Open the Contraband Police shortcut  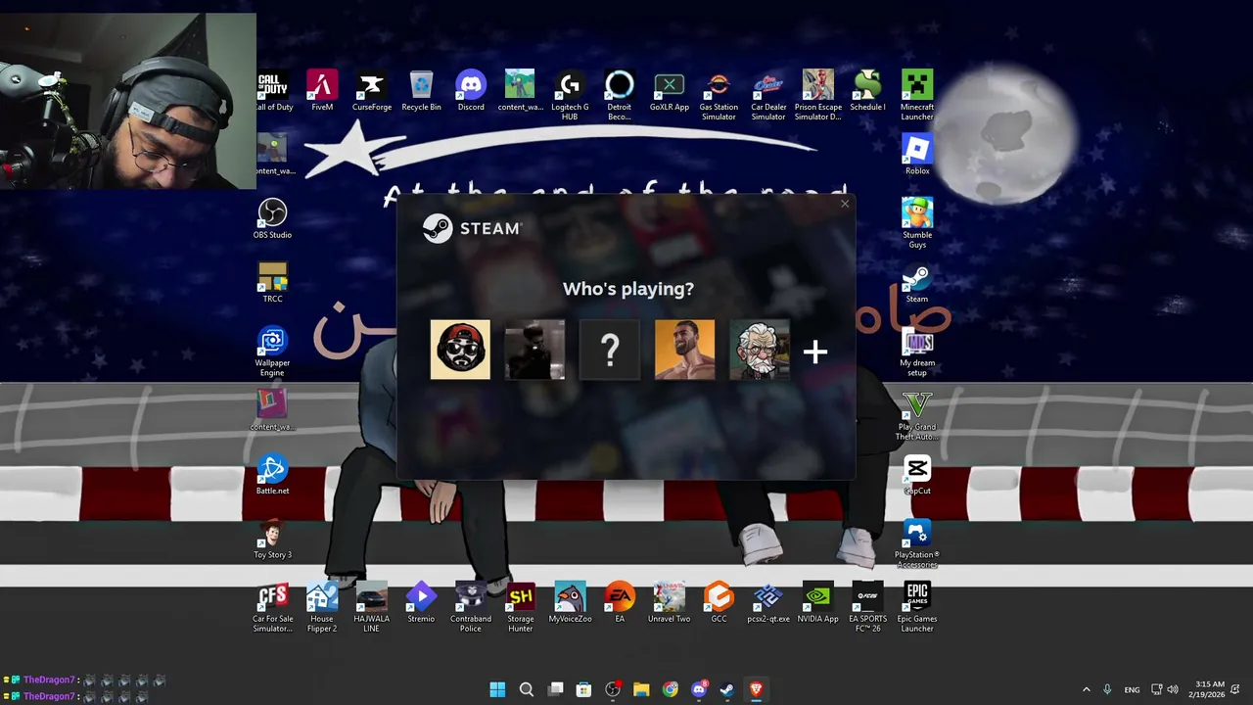471,607
